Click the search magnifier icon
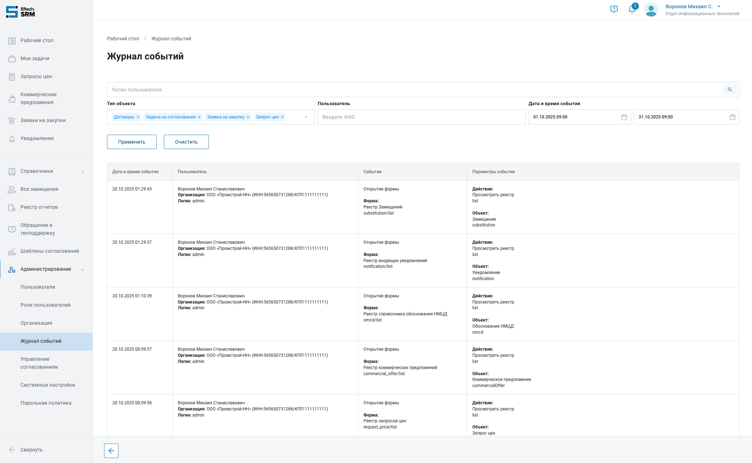 click(730, 90)
